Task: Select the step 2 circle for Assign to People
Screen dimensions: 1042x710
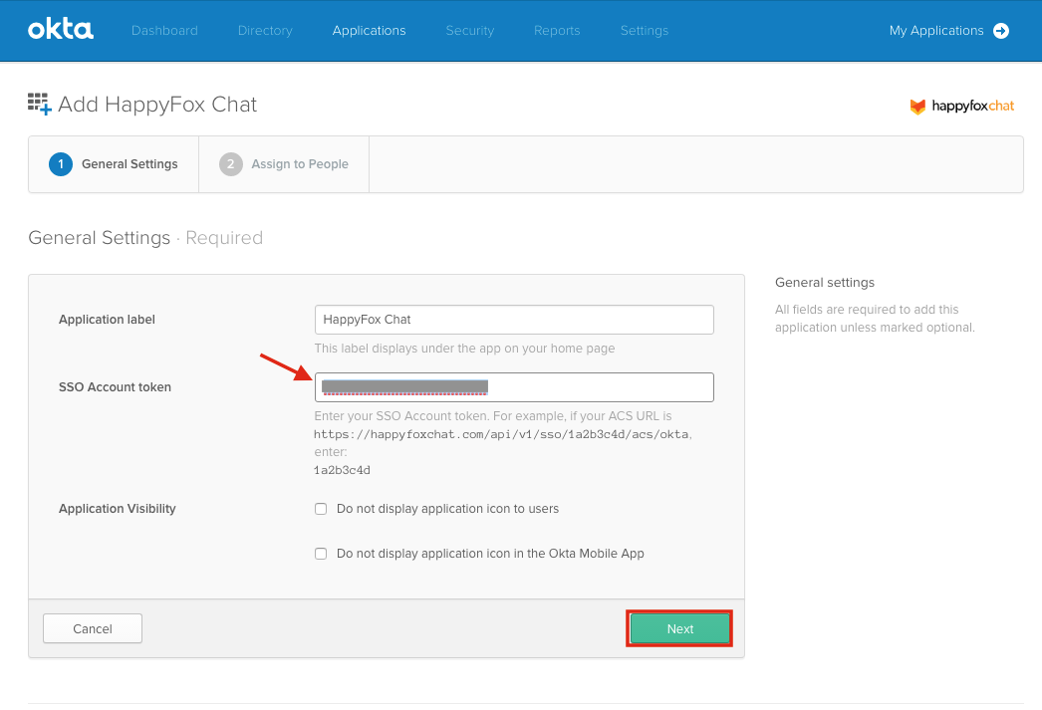Action: pos(229,163)
